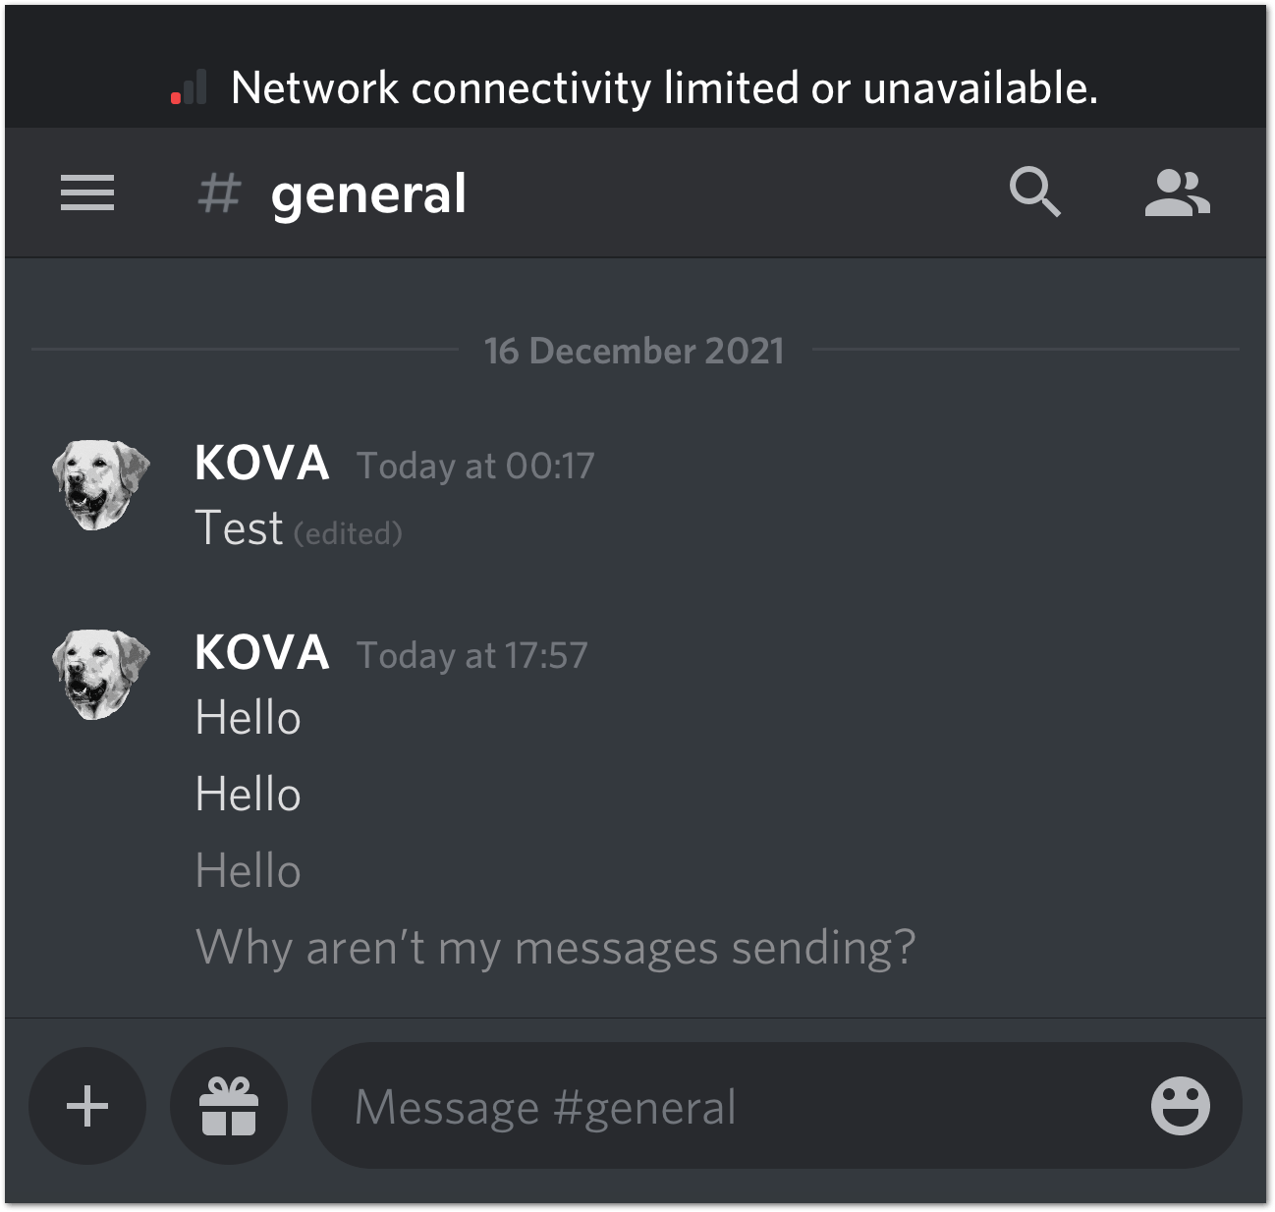
Task: Open KOVA's avatar on the Test message
Action: [x=100, y=483]
